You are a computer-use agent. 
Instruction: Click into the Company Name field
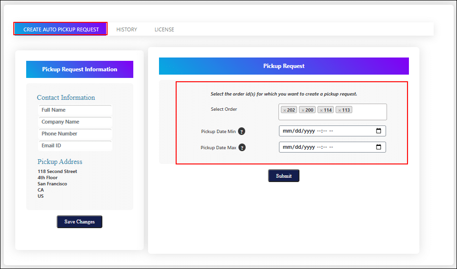[75, 122]
